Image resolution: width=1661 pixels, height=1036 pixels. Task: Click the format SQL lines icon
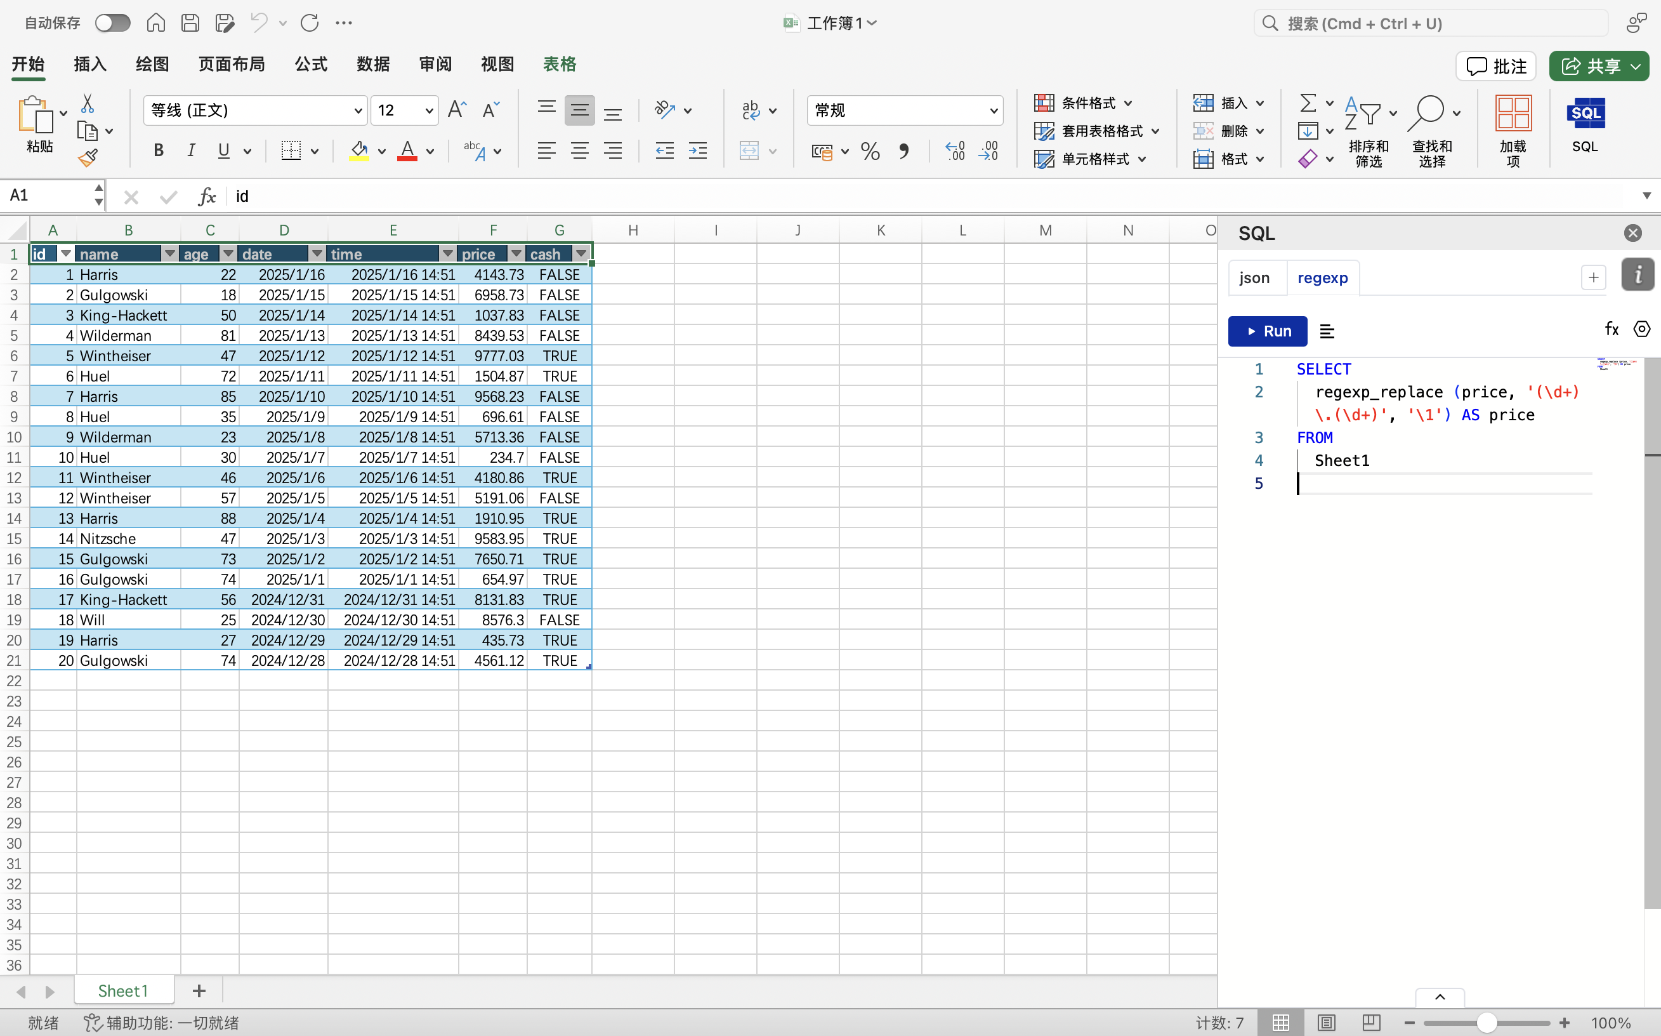[1327, 331]
